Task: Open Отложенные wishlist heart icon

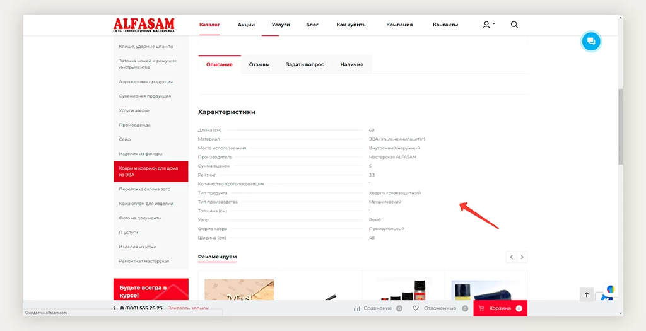Action: (x=416, y=308)
